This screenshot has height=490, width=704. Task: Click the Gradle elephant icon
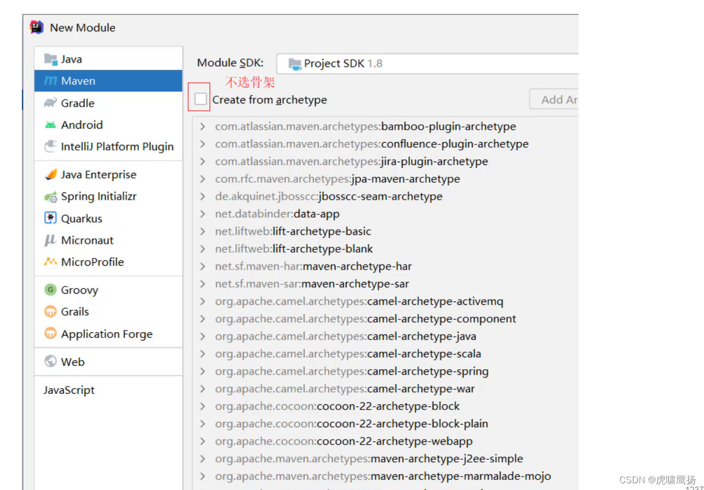click(x=51, y=103)
